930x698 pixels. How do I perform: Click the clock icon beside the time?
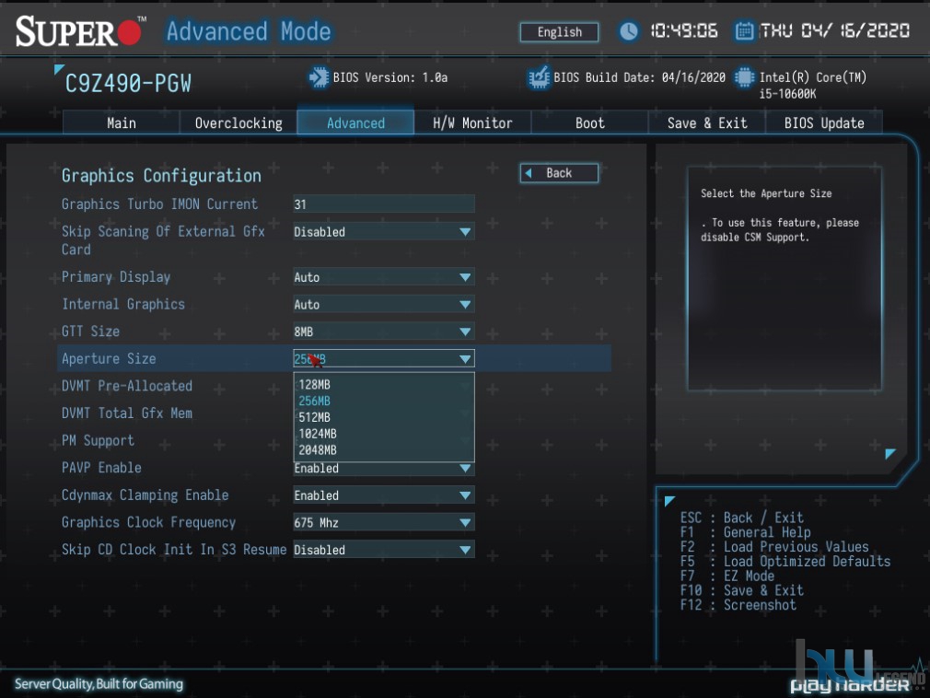(629, 30)
